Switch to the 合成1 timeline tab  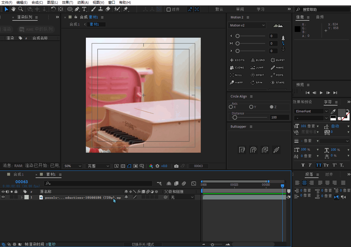click(x=19, y=175)
